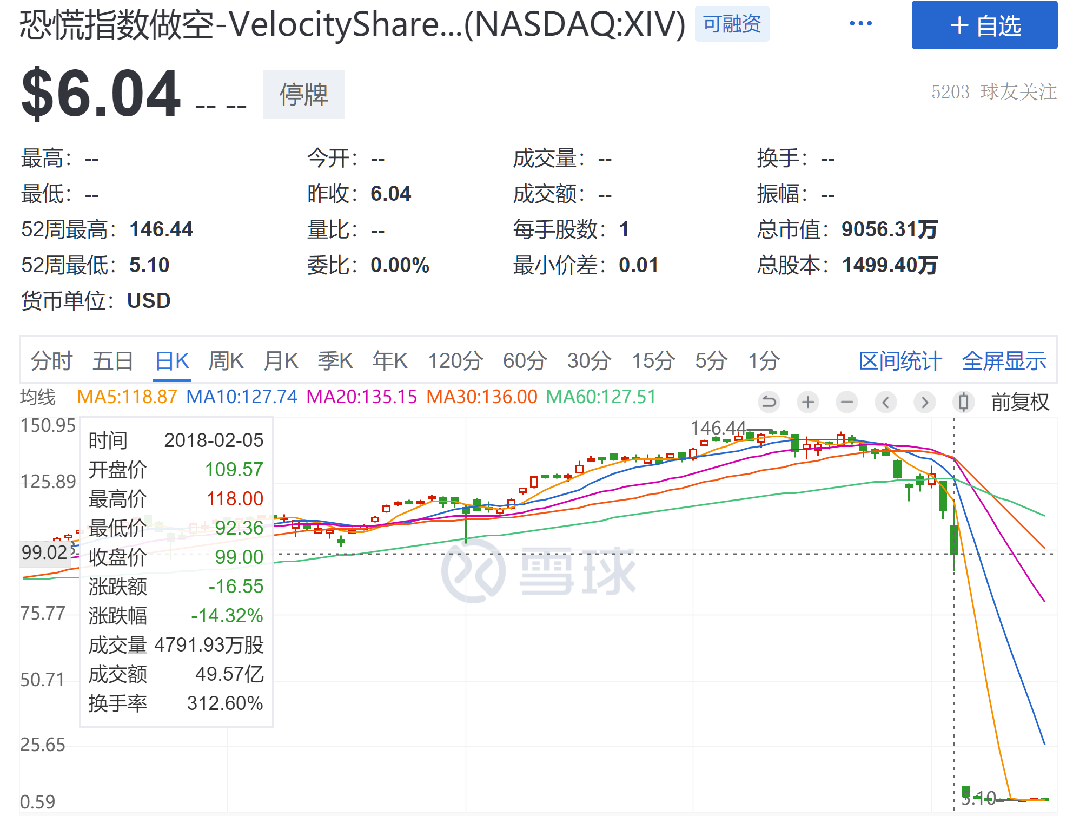Toggle the MA20 moving average label
The image size is (1073, 816).
[x=361, y=397]
